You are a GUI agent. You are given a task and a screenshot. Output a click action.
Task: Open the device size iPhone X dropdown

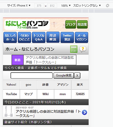pyautogui.click(x=19, y=5)
